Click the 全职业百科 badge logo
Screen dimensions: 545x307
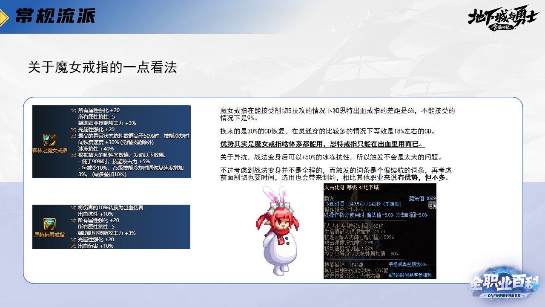click(x=504, y=283)
